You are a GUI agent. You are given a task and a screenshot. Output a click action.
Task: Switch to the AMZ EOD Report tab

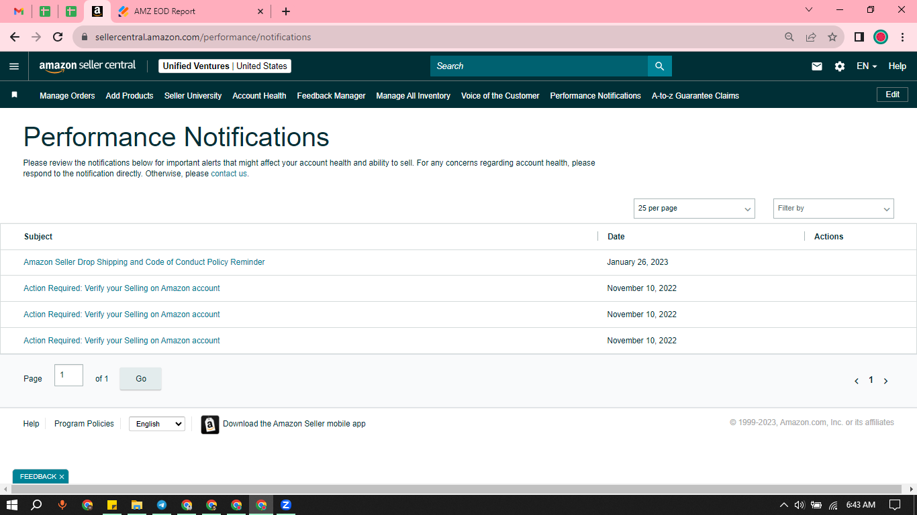click(191, 11)
